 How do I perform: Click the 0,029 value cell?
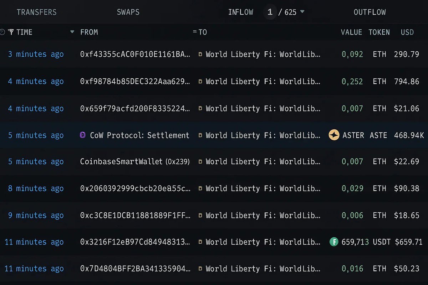tap(352, 188)
